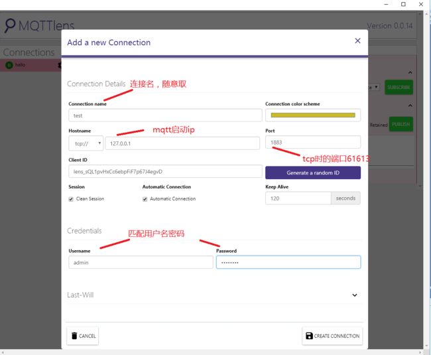This screenshot has height=355, width=431.
Task: Click the Credentials section heading
Action: 84,231
